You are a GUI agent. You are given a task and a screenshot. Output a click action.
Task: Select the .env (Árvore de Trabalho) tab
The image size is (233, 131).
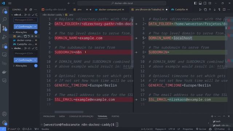[x=149, y=9]
